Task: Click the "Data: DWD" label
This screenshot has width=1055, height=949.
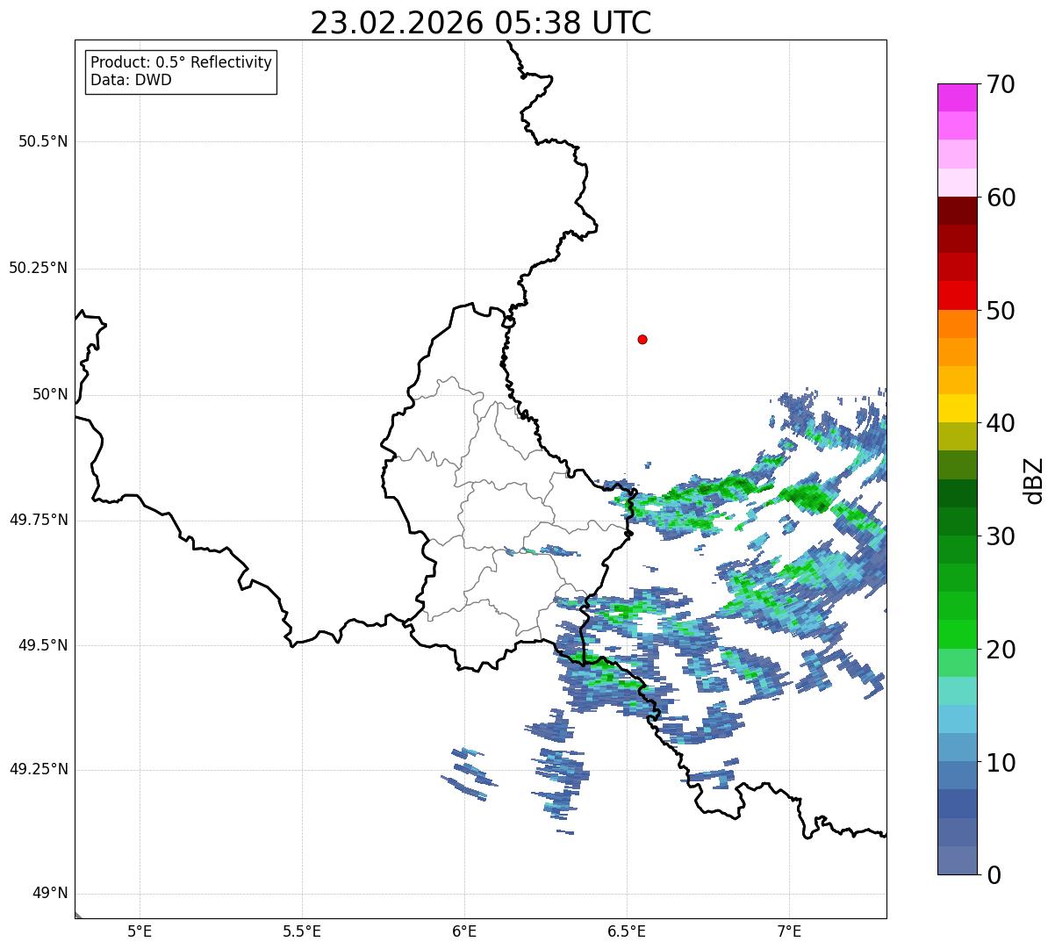Action: click(132, 80)
